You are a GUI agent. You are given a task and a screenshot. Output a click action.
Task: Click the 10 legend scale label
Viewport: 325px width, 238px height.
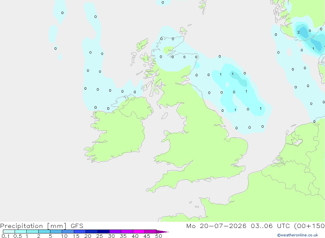click(x=64, y=236)
